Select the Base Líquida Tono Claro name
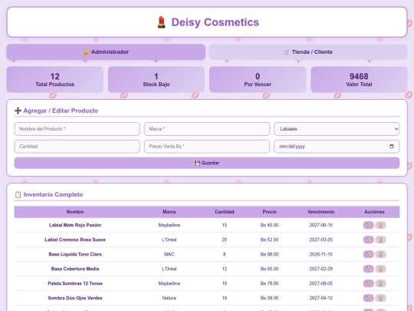The width and height of the screenshot is (414, 311). [x=75, y=254]
